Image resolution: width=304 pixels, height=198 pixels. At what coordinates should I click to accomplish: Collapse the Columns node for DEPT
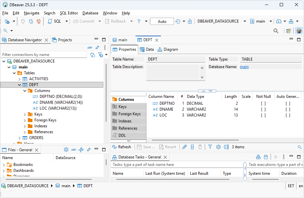pos(25,90)
